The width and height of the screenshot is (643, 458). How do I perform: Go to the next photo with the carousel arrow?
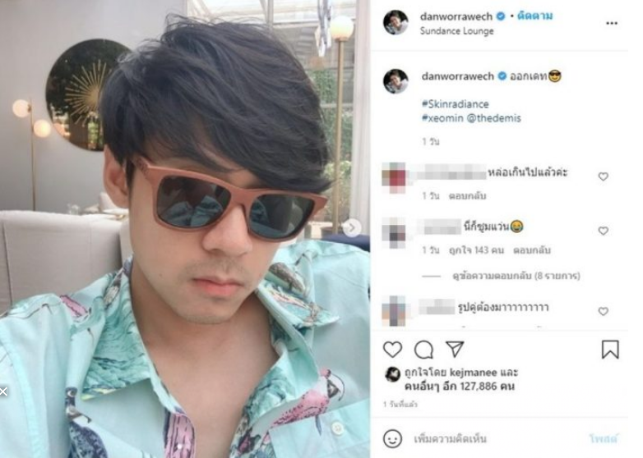pos(351,227)
